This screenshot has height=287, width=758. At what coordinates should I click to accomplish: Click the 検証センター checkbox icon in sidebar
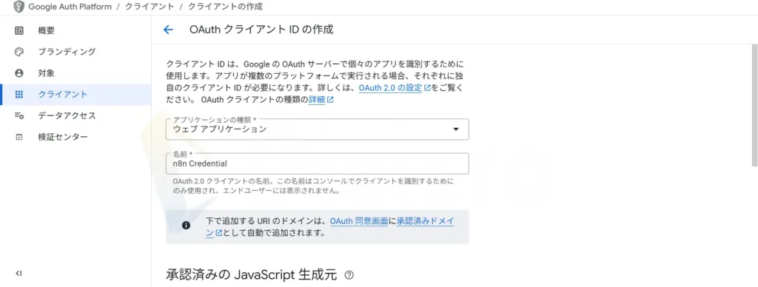[19, 138]
